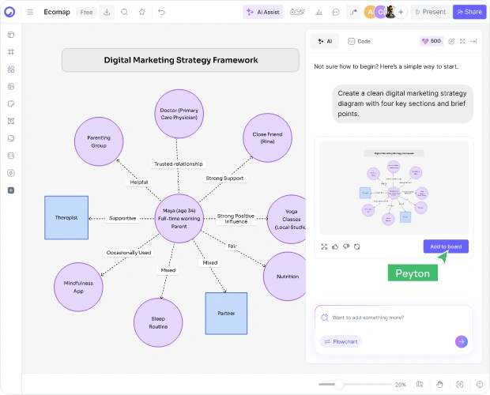Screen dimensions: 490x395
Task: Click the reactions icon in top toolbar
Action: 297,12
